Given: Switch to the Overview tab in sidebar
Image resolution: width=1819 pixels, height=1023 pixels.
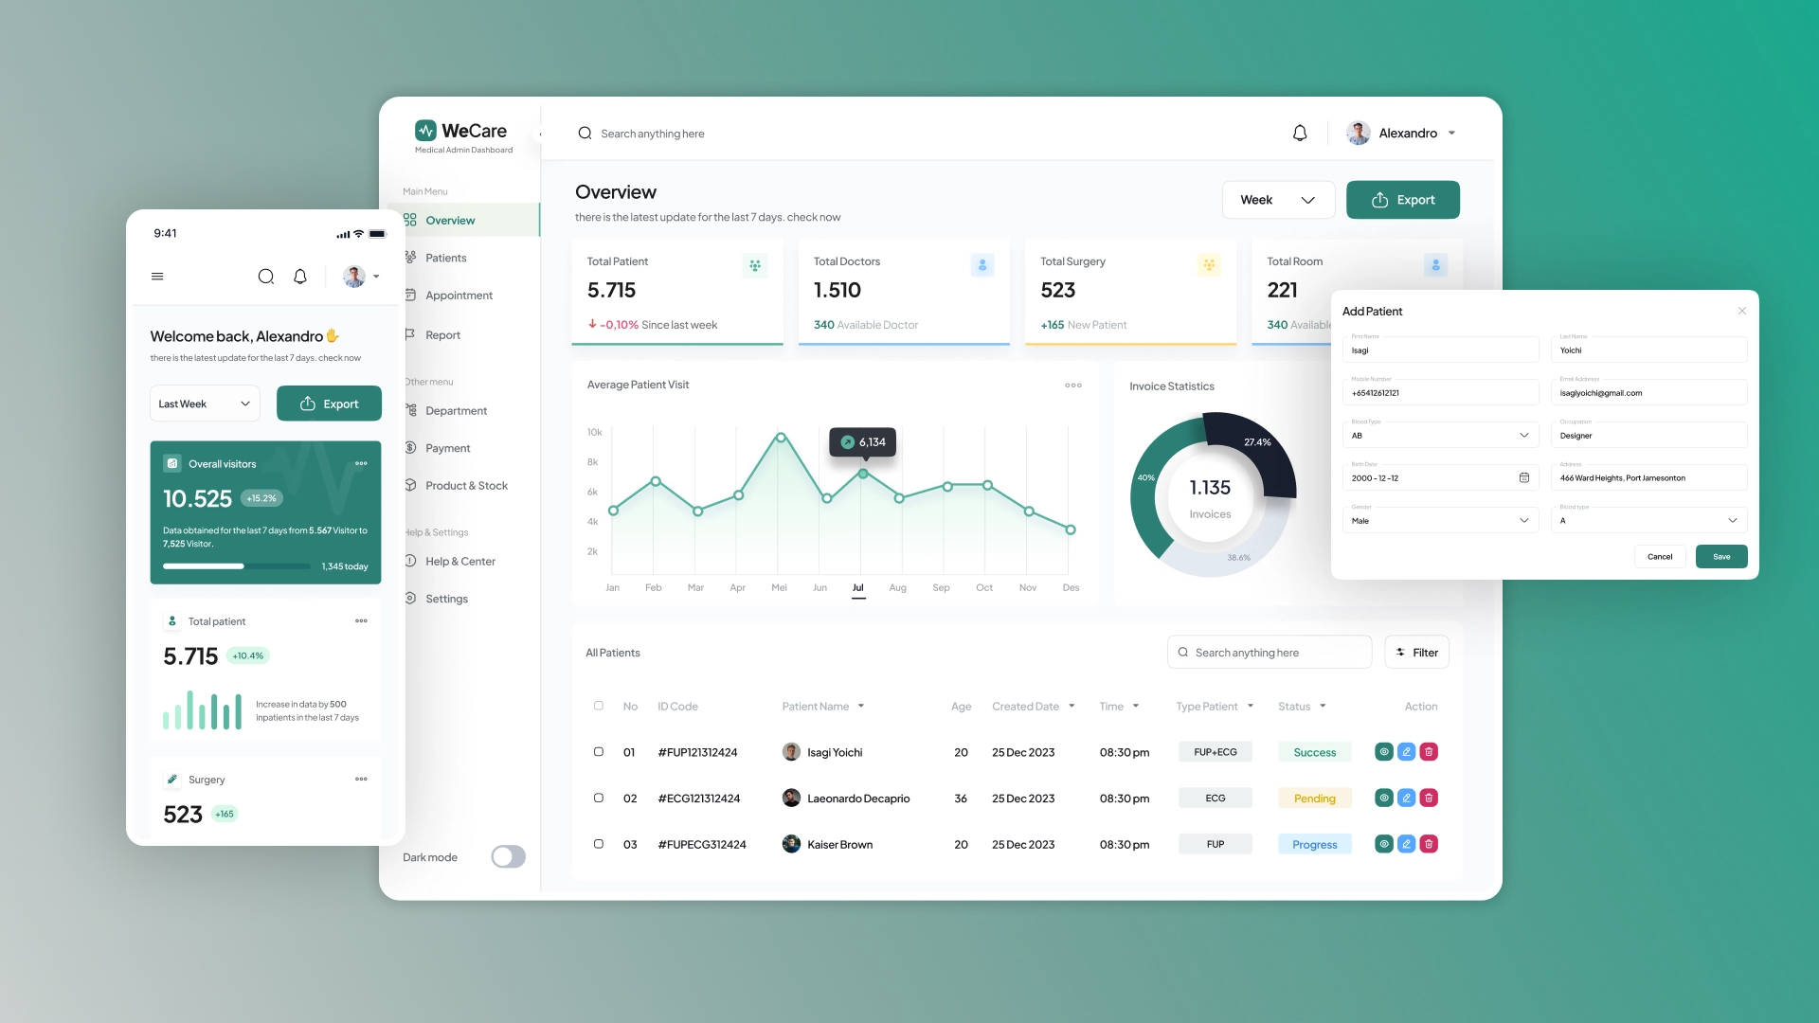Looking at the screenshot, I should (450, 220).
